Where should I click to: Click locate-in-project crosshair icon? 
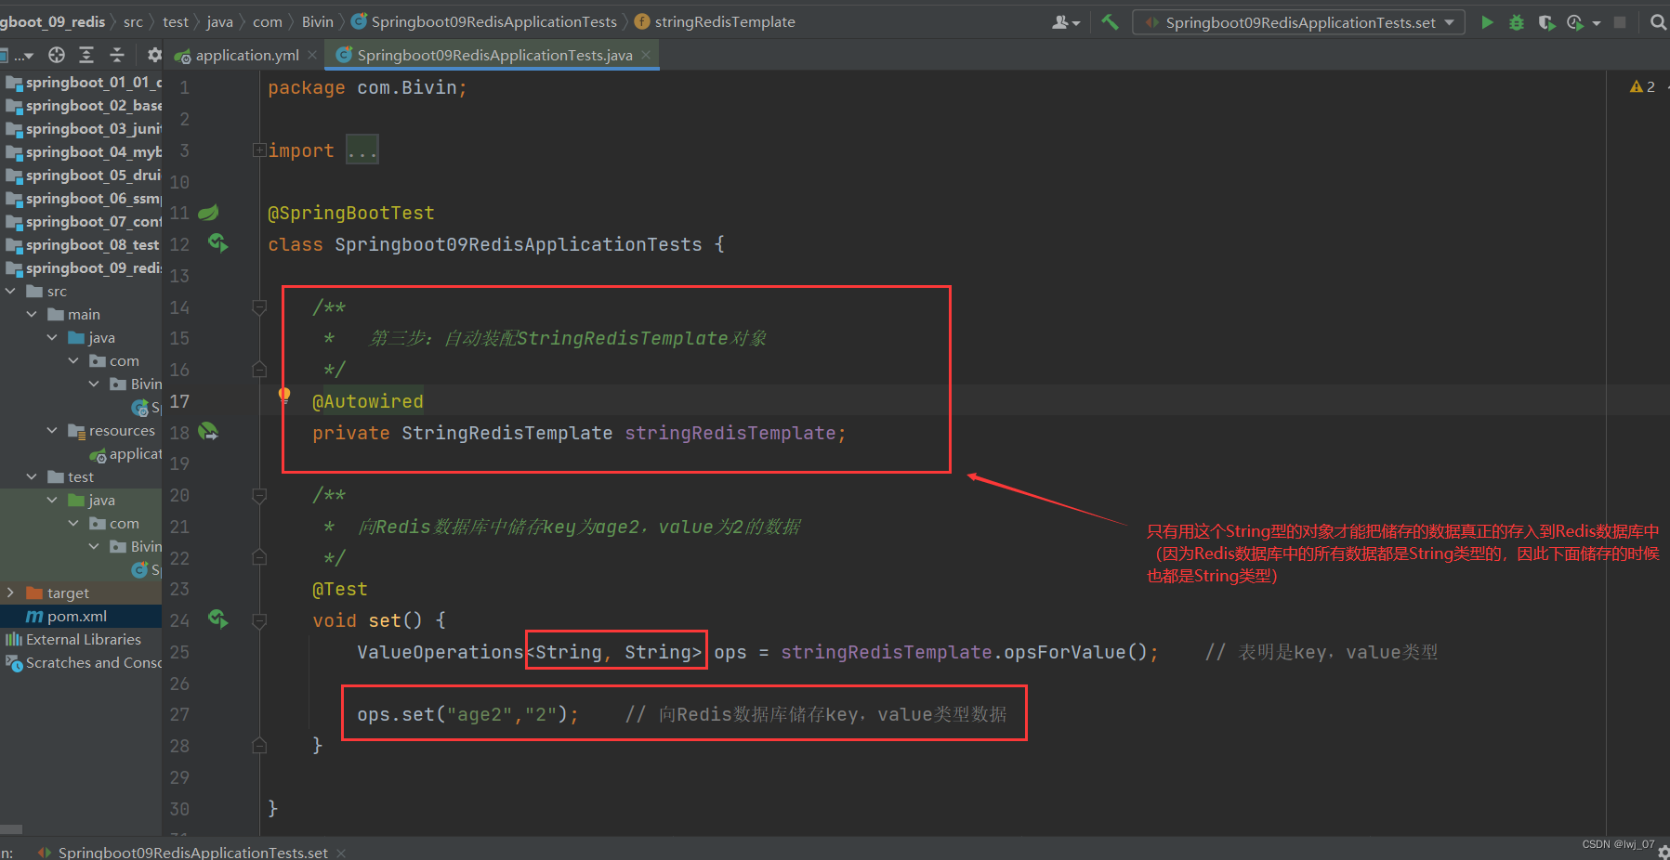pyautogui.click(x=57, y=55)
